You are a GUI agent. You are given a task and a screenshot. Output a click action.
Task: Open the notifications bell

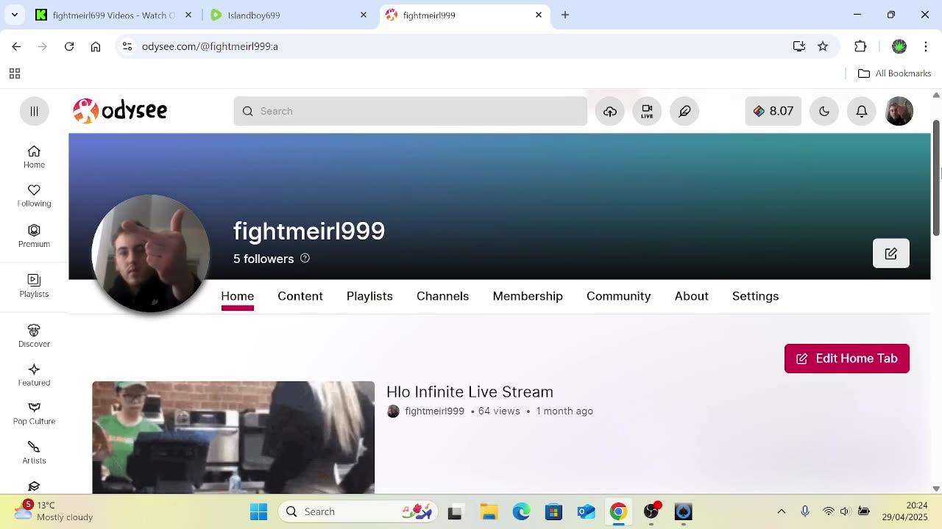861,111
